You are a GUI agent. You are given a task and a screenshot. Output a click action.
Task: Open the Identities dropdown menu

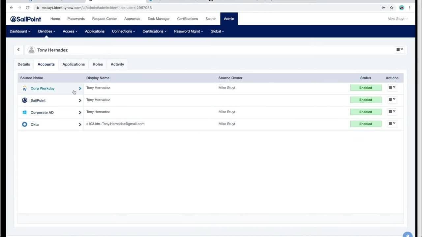tap(46, 31)
